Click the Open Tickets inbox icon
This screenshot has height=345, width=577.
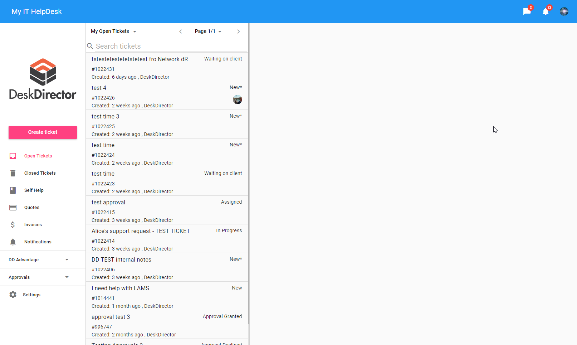point(13,156)
